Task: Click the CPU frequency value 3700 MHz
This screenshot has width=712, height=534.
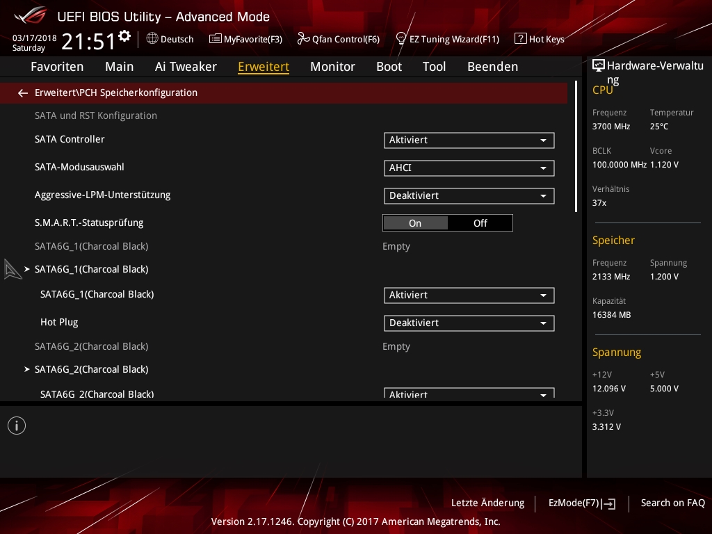Action: point(611,127)
